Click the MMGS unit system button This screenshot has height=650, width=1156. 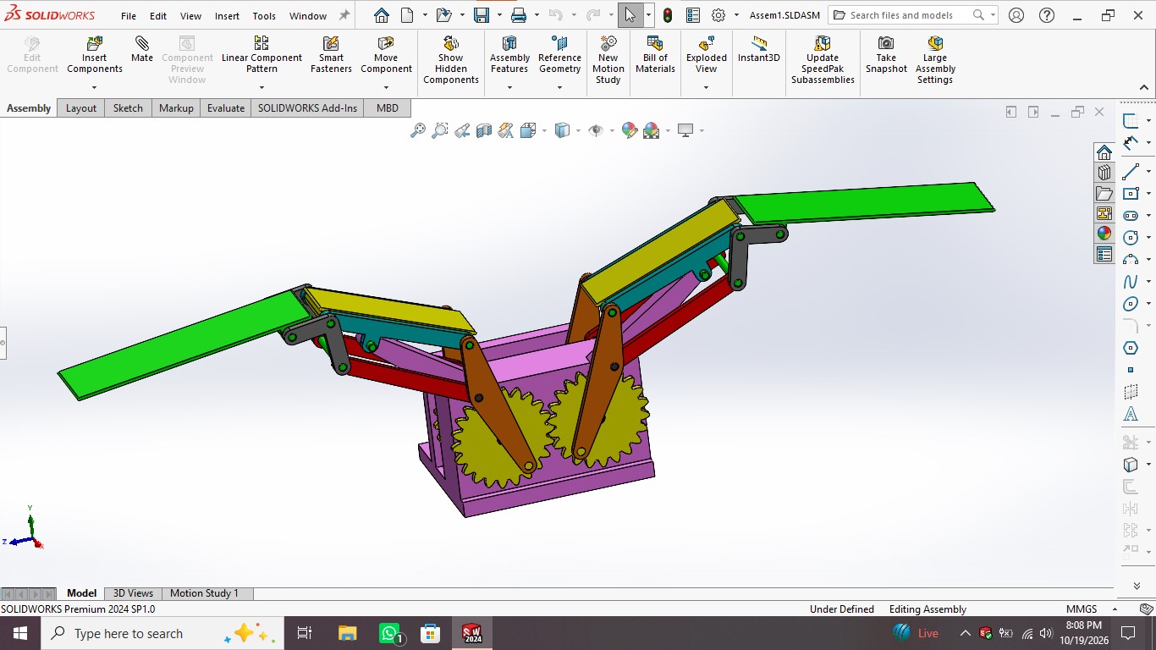(x=1082, y=609)
